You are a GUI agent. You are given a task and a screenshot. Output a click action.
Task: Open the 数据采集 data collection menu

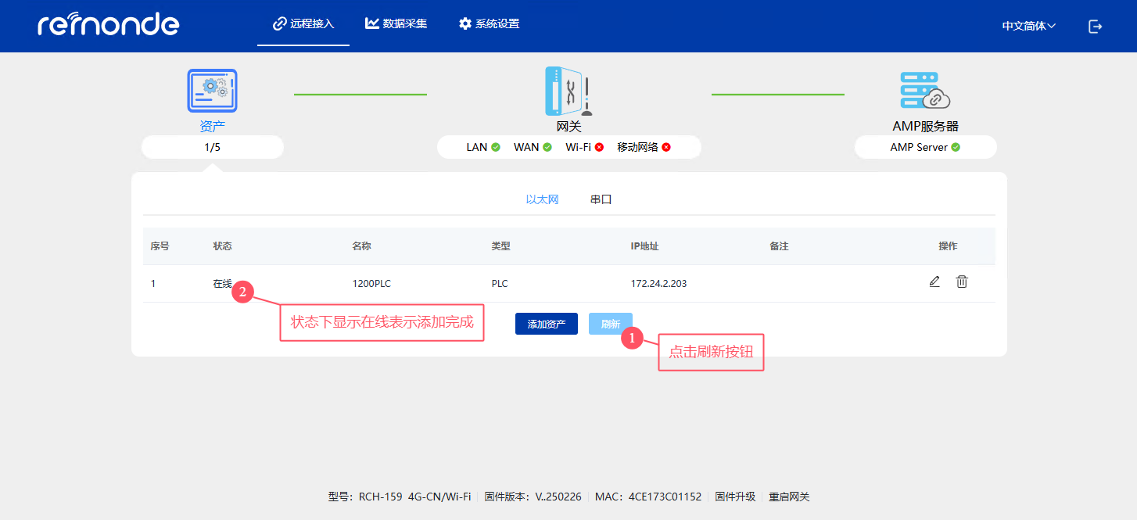click(x=396, y=24)
